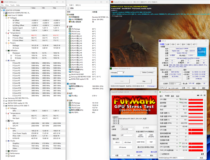Select the Temperatures thermometer icon in HWMonitor
This screenshot has height=160, width=210.
click(x=9, y=33)
